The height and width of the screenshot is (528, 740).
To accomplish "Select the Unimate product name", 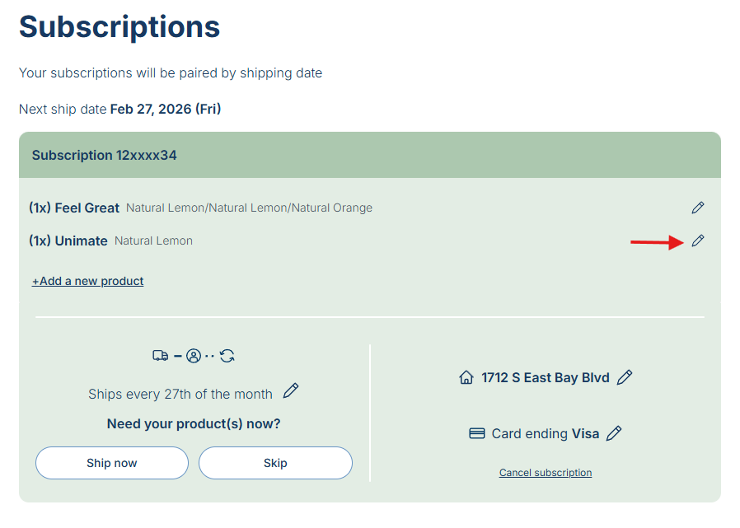I will click(x=81, y=241).
